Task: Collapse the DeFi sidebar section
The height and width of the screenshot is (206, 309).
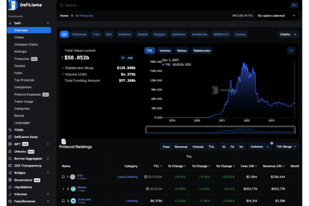Action: click(x=48, y=23)
